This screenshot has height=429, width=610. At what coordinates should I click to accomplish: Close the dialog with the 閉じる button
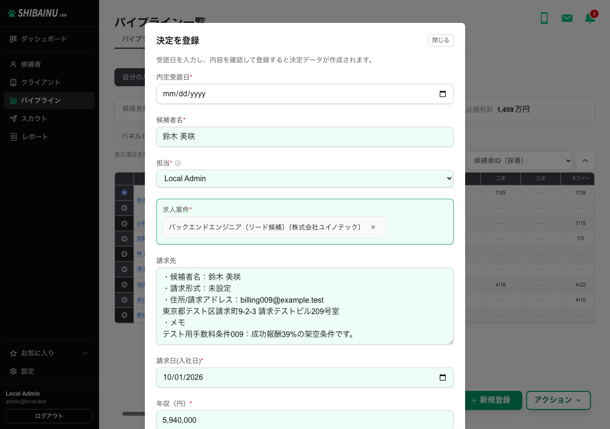[441, 41]
